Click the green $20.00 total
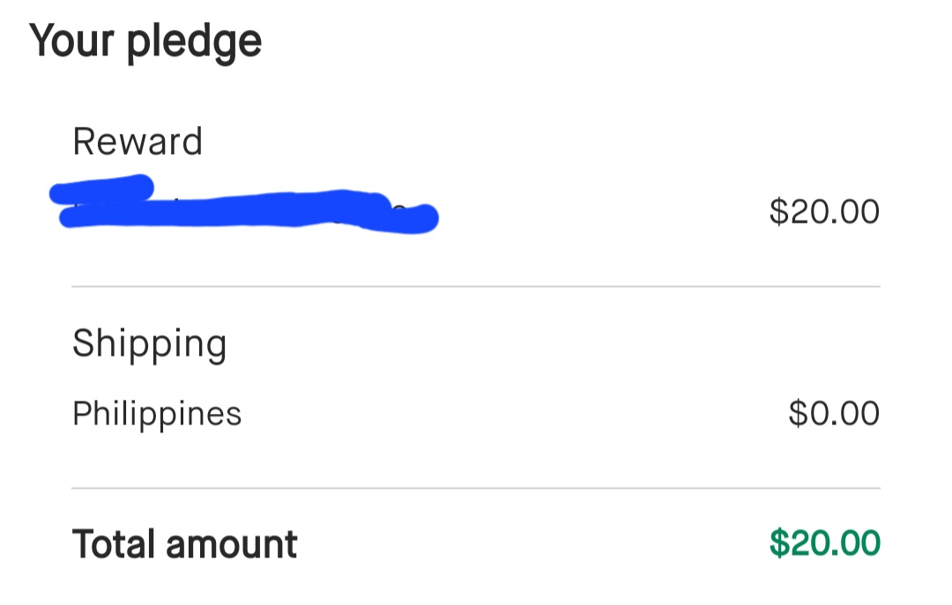This screenshot has width=952, height=605. point(824,543)
